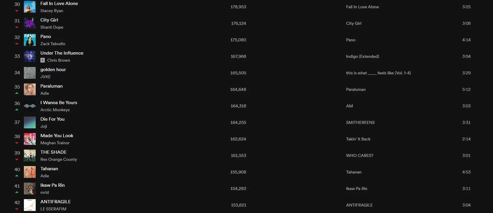Open the Stacey Ryan artist link
Viewport: 493px width, 213px height.
52,11
